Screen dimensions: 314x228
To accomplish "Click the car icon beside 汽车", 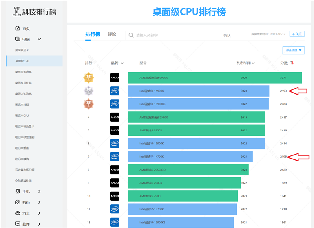I will click(x=18, y=213).
